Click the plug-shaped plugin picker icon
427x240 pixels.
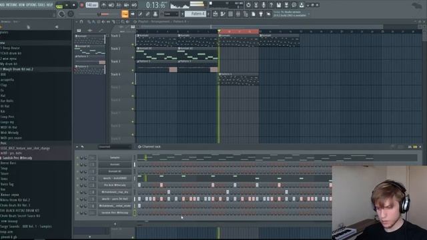pos(261,14)
